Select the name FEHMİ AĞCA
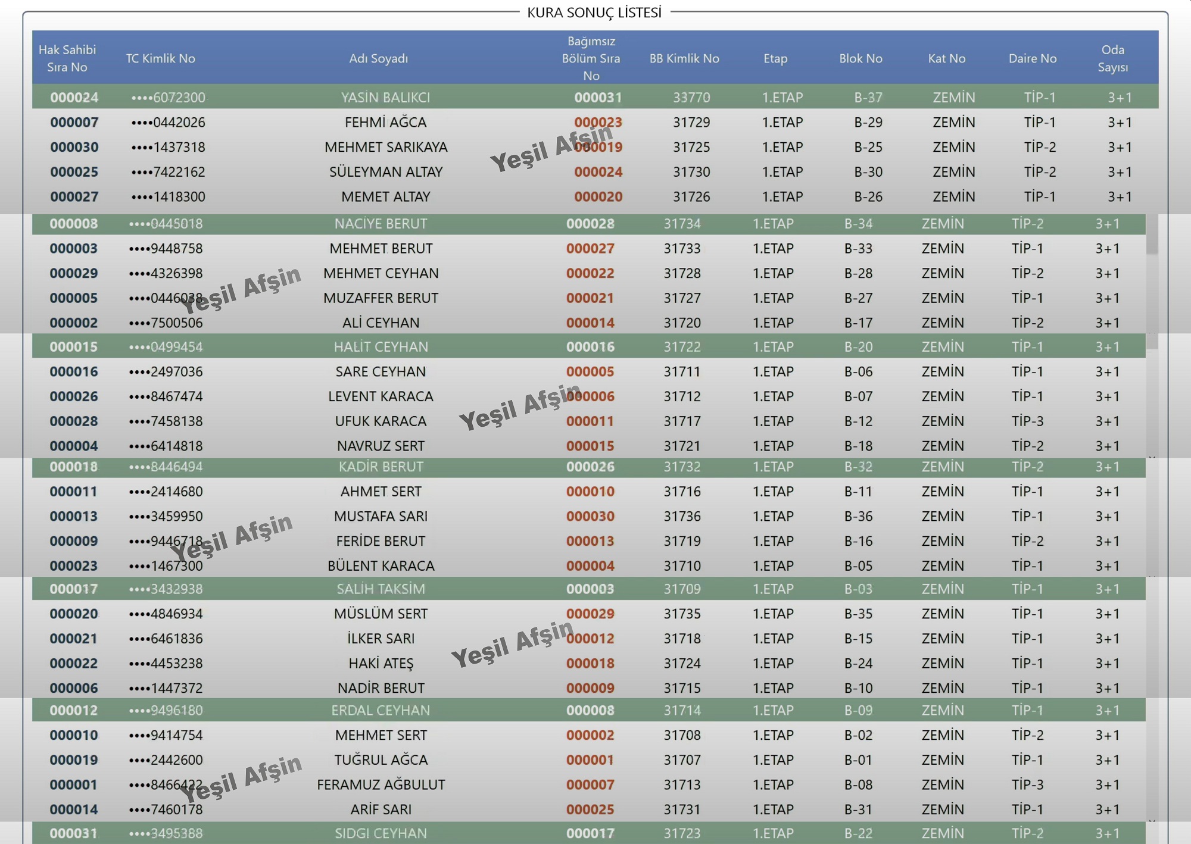 click(x=385, y=122)
